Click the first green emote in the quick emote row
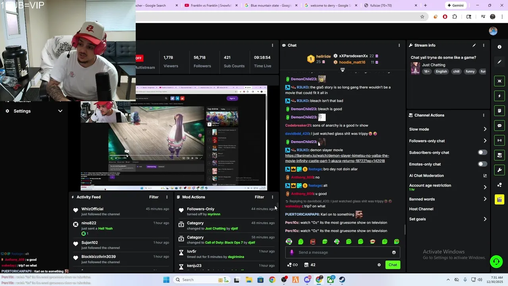The height and width of the screenshot is (286, 508). 289,242
